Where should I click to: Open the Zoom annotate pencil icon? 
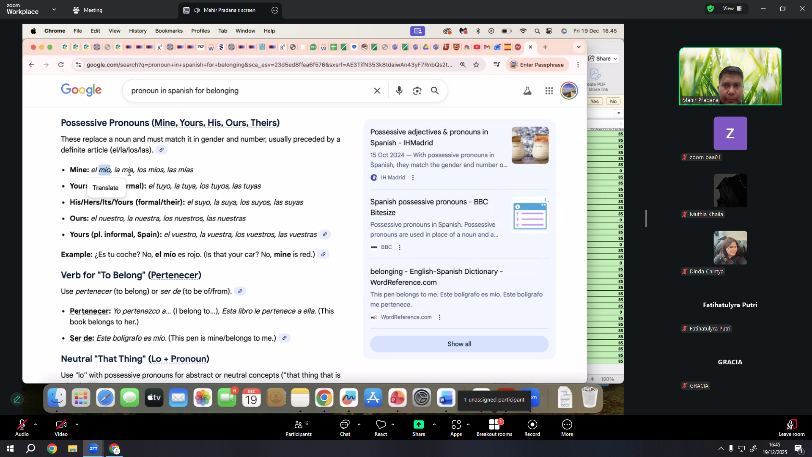[17, 399]
